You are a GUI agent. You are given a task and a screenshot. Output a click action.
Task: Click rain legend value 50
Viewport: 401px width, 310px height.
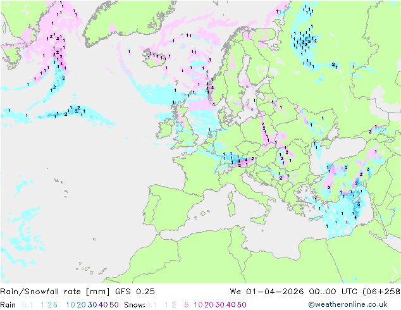(x=114, y=305)
